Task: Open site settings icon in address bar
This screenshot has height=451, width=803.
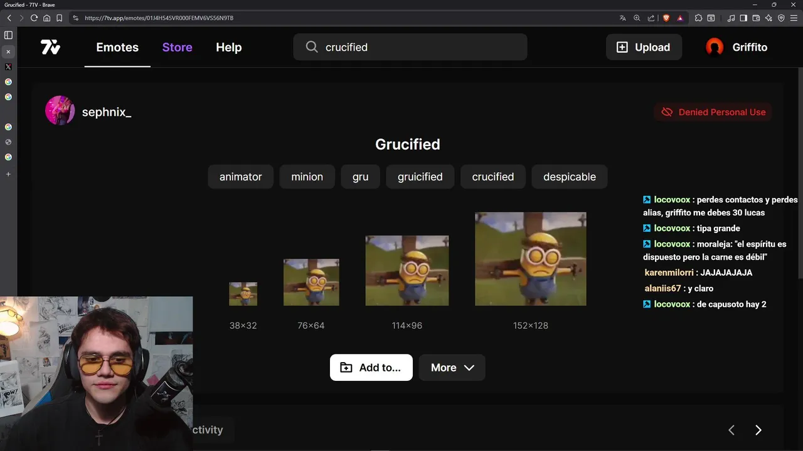Action: [76, 18]
